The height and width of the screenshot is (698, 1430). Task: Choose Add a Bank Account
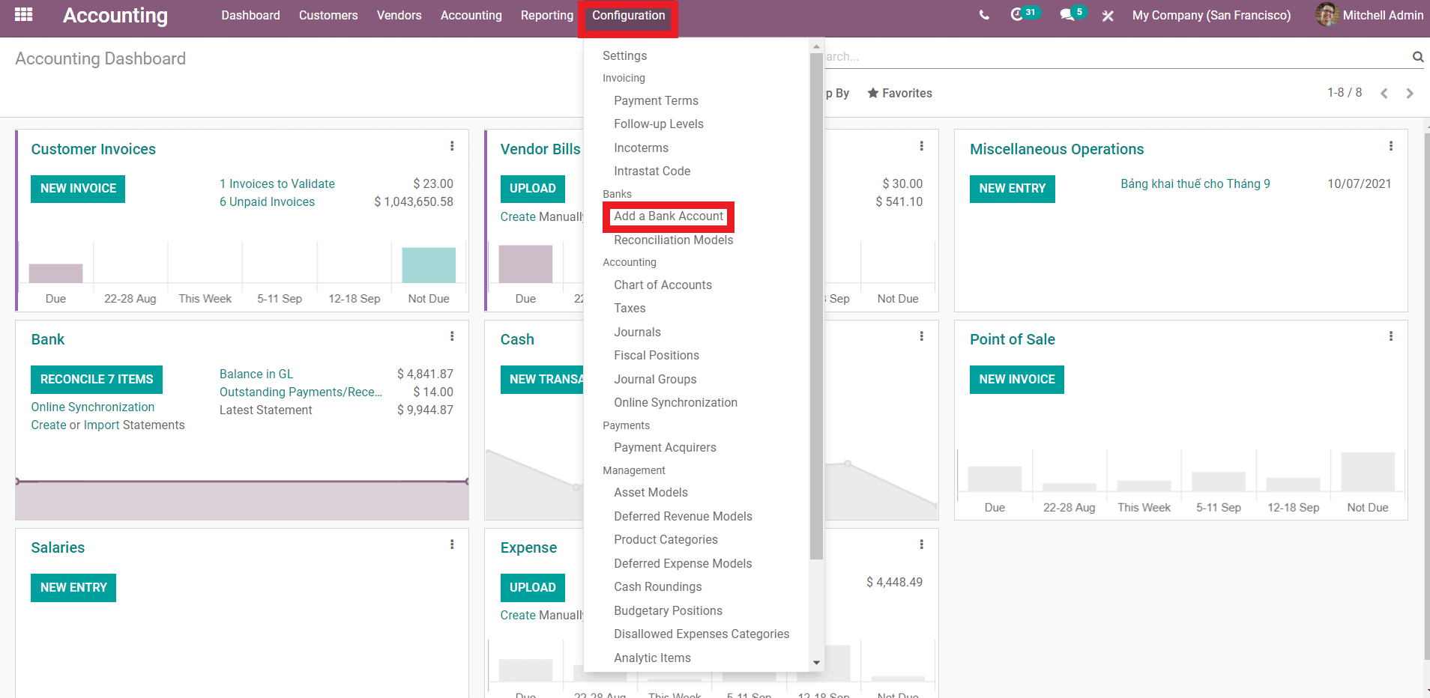pos(669,216)
